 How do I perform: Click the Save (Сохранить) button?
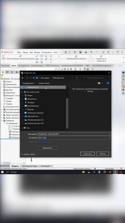[x=87, y=154]
